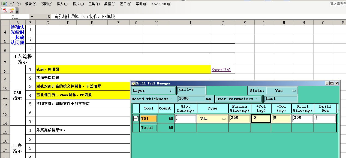Click the select-all corner of the sheet
Screen dimensions: 346x158
tap(5, 23)
